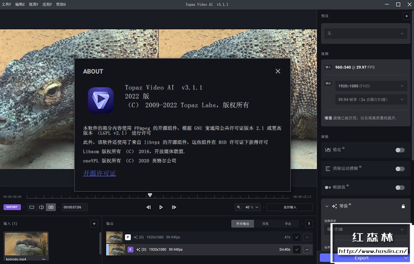Click the 00:00:00;00 start timecode
The height and width of the screenshot is (264, 414).
click(12, 197)
